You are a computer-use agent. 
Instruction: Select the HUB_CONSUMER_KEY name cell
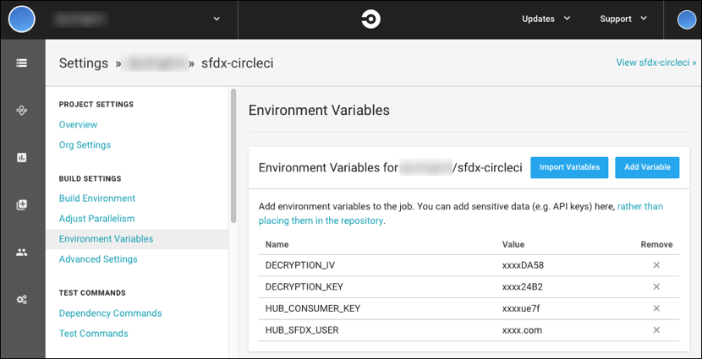point(312,308)
